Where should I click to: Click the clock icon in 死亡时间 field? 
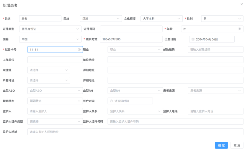point(111,101)
